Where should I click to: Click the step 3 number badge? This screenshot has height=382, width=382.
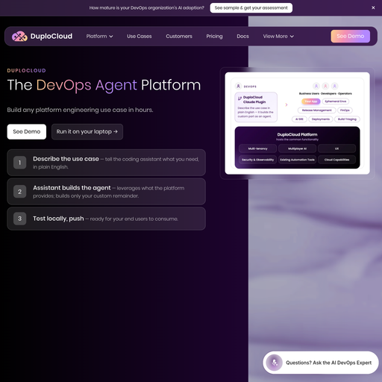[20, 219]
